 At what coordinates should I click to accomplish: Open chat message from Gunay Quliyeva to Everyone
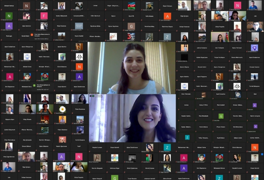tap(43, 87)
